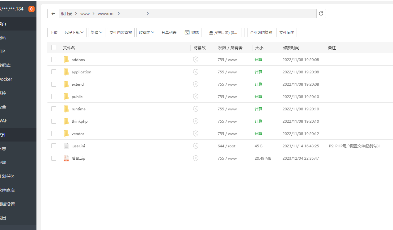Viewport: 393px width, 230px height.
Task: Click wwwroot in the breadcrumb path
Action: [106, 14]
